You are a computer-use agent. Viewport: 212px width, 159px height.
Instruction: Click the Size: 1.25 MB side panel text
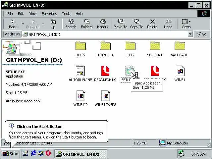click(17, 93)
